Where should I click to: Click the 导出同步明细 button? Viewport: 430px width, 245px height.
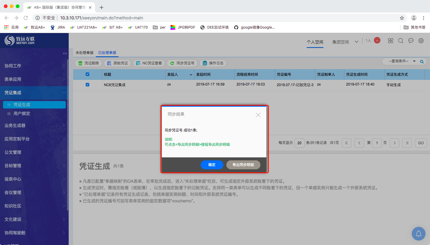click(x=243, y=165)
